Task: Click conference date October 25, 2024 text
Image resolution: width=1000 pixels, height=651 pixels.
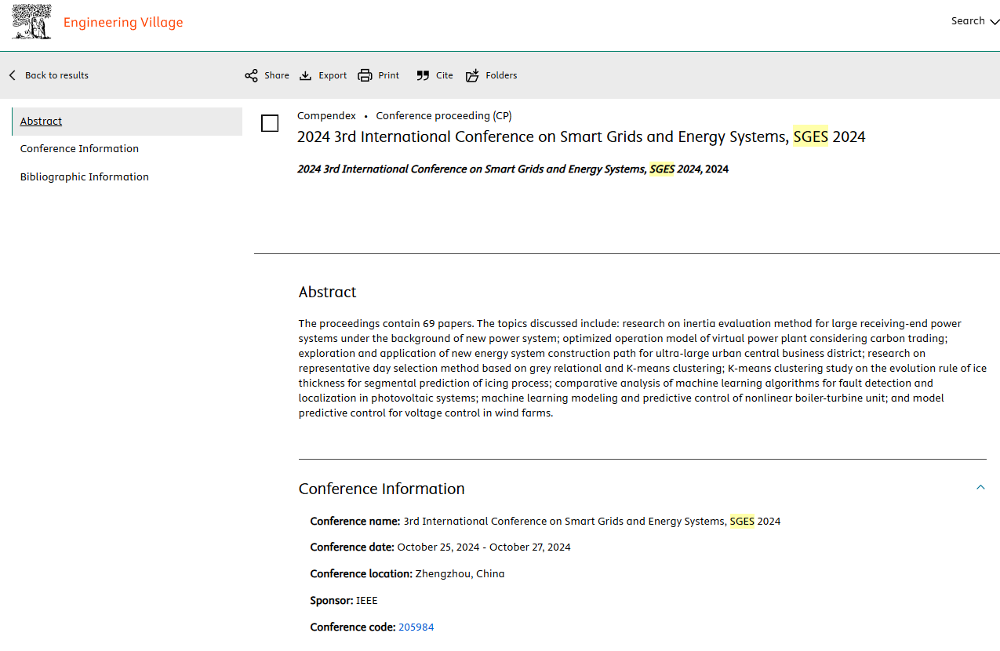Action: coord(484,547)
